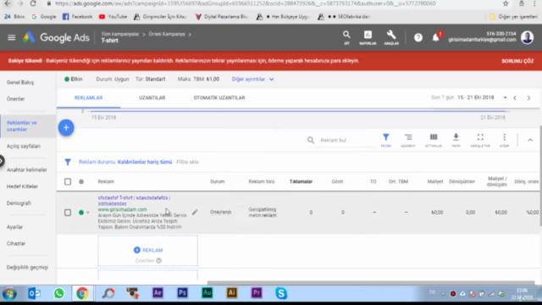This screenshot has width=542, height=305.
Task: Collapse the chart with the up chevron
Action: coord(530,140)
